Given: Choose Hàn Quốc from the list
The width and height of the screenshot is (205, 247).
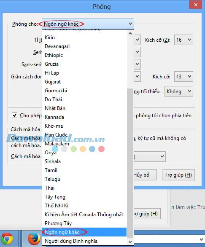Looking at the screenshot, I should coord(84,135).
